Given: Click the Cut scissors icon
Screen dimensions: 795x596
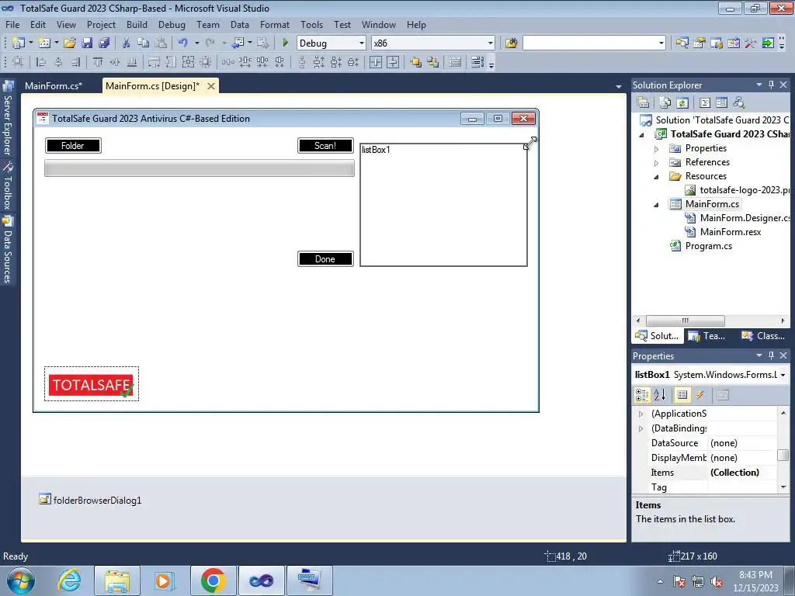Looking at the screenshot, I should tap(127, 43).
